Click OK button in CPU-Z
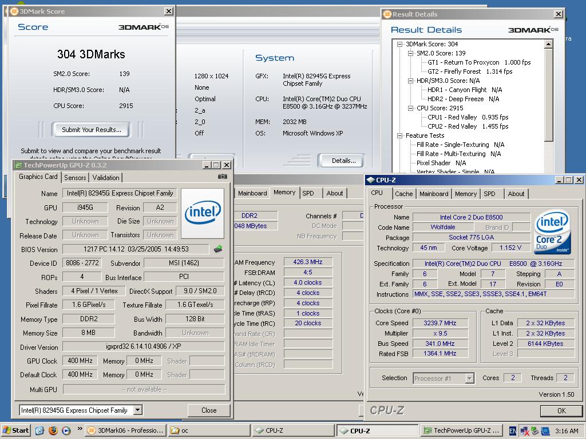Image resolution: width=586 pixels, height=439 pixels. click(562, 410)
